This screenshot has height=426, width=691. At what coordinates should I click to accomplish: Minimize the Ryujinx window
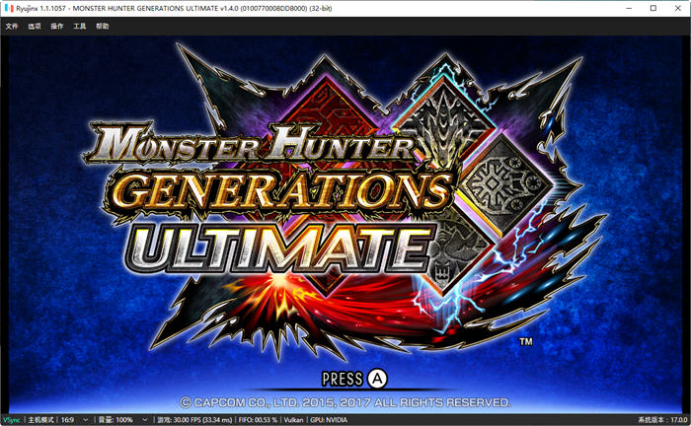[x=629, y=8]
